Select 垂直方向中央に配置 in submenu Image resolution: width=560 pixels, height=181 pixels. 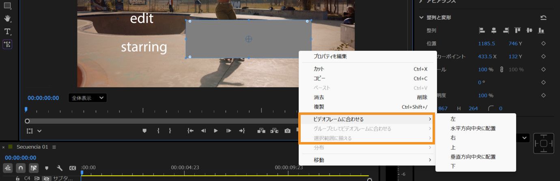[476, 157]
